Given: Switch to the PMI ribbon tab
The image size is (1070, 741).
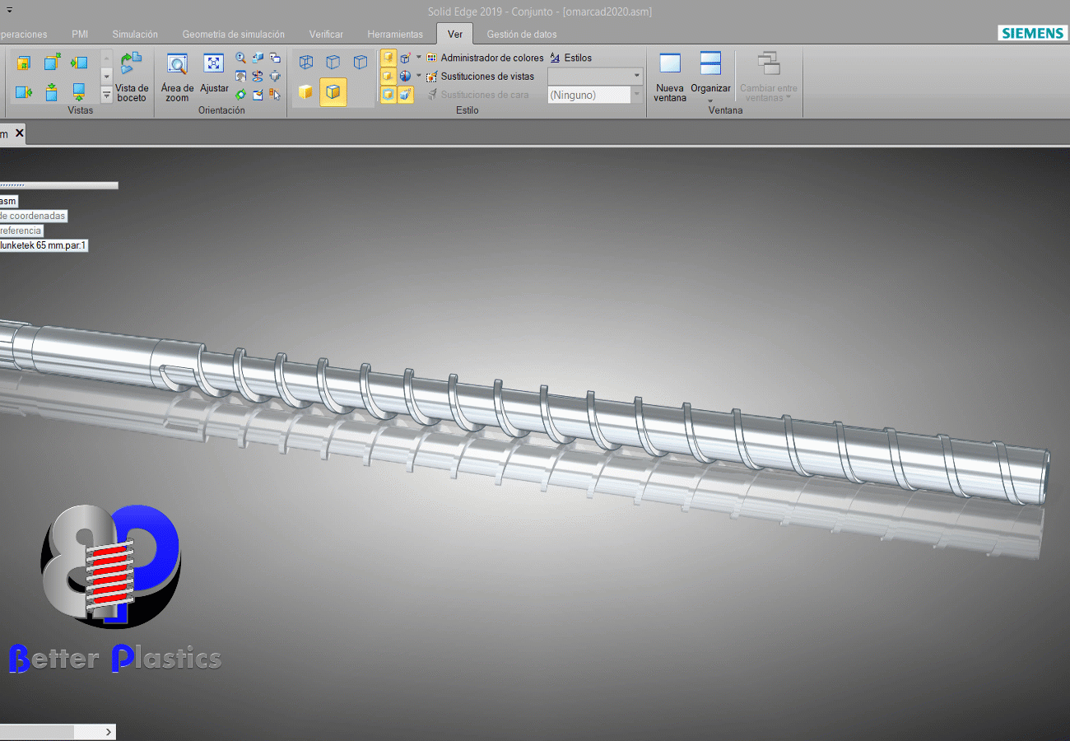Looking at the screenshot, I should [x=80, y=35].
